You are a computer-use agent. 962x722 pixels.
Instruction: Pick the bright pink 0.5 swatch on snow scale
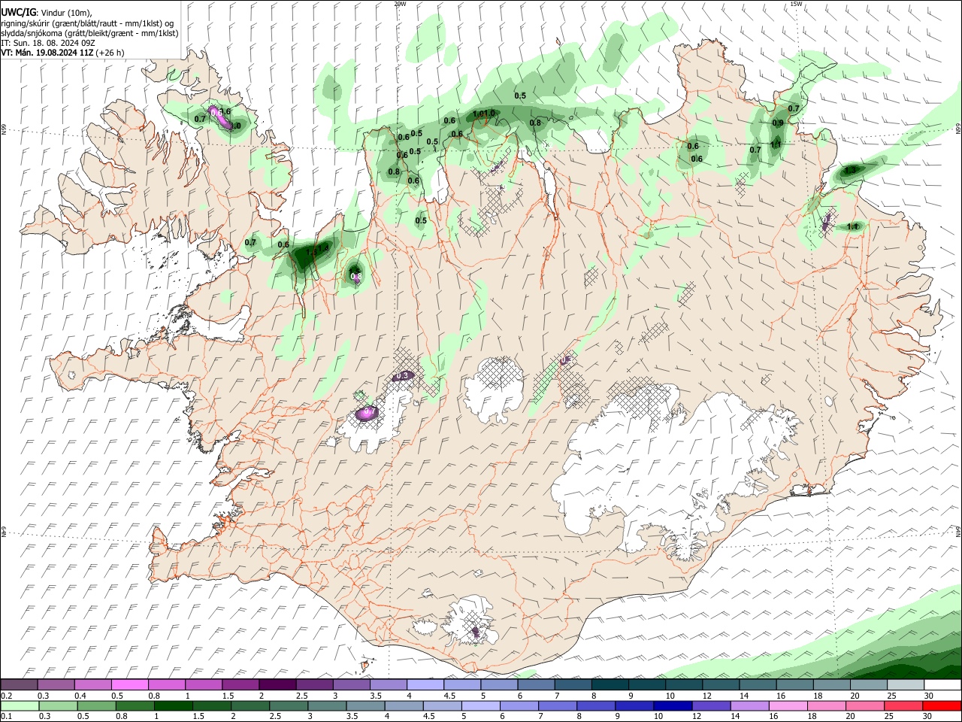[x=130, y=684]
